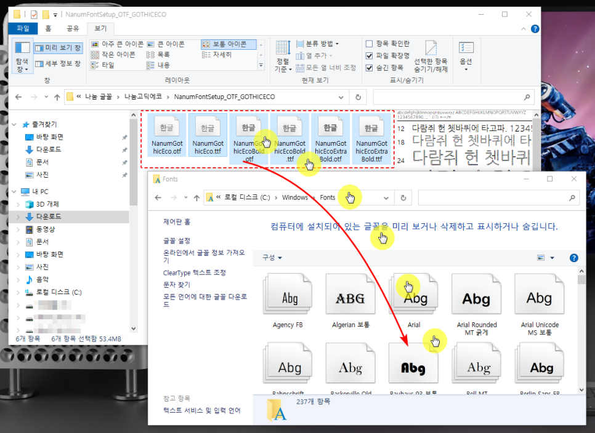Open the 탐색 창 navigation pane button

pos(22,57)
